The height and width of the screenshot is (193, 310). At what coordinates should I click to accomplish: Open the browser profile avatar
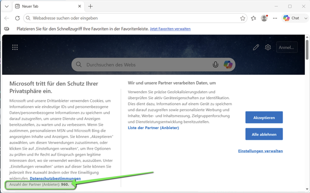click(264, 18)
